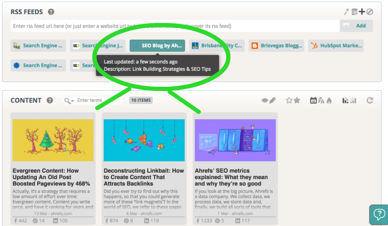Sort content by date calendar icon

point(313,100)
